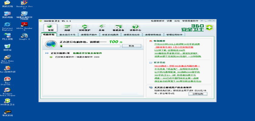Open red link 《新传奇外传》5月15日
Image resolution: width=255 pixels, height=121 pixels.
point(174,47)
